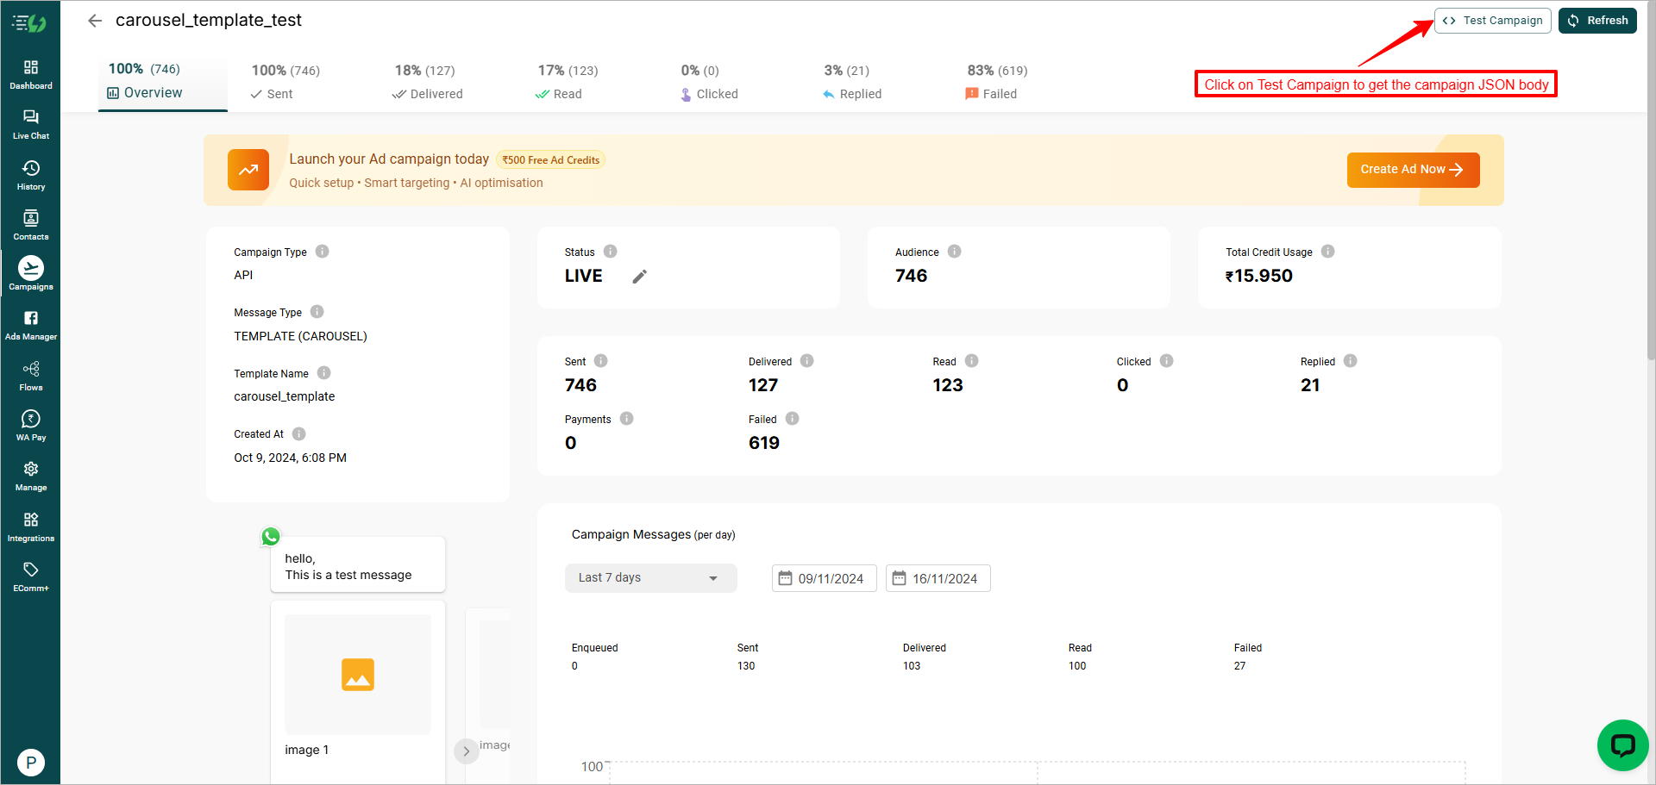Show info icon beside Failed count
1656x785 pixels.
pos(792,419)
